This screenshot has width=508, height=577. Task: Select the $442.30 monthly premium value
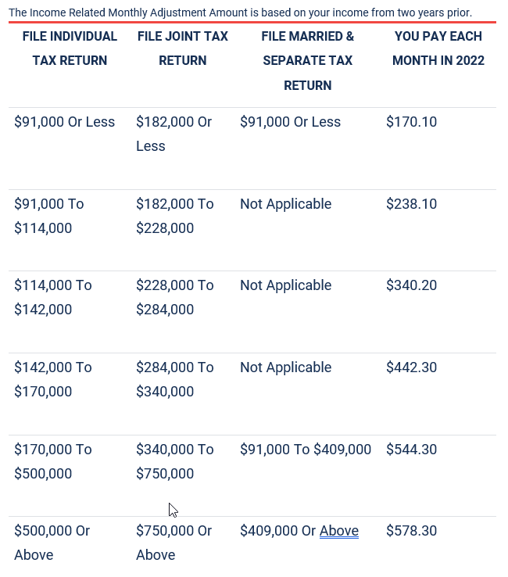411,367
